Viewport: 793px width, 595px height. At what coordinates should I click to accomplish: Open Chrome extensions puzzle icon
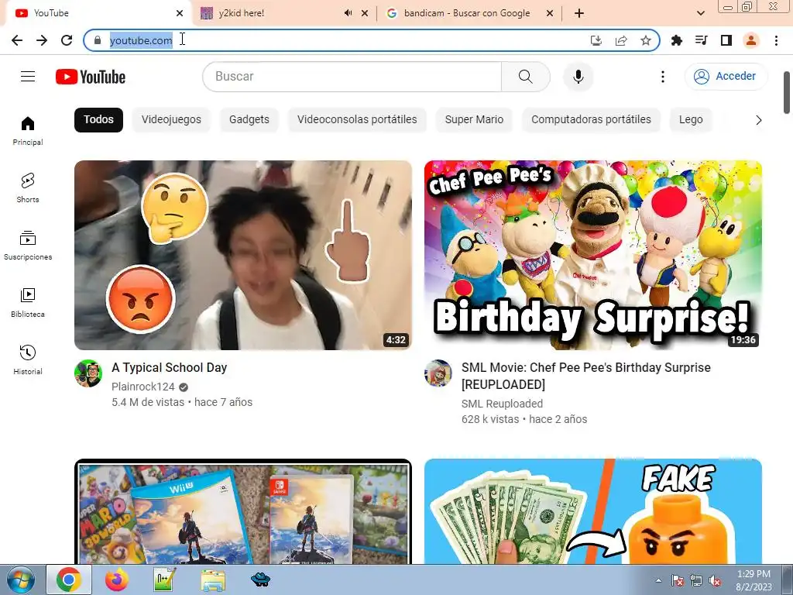click(677, 40)
